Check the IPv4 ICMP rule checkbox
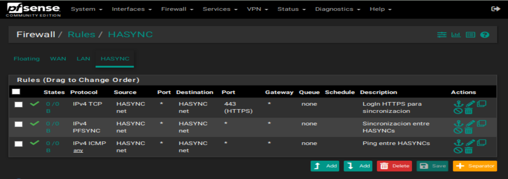The width and height of the screenshot is (508, 179). coord(18,144)
